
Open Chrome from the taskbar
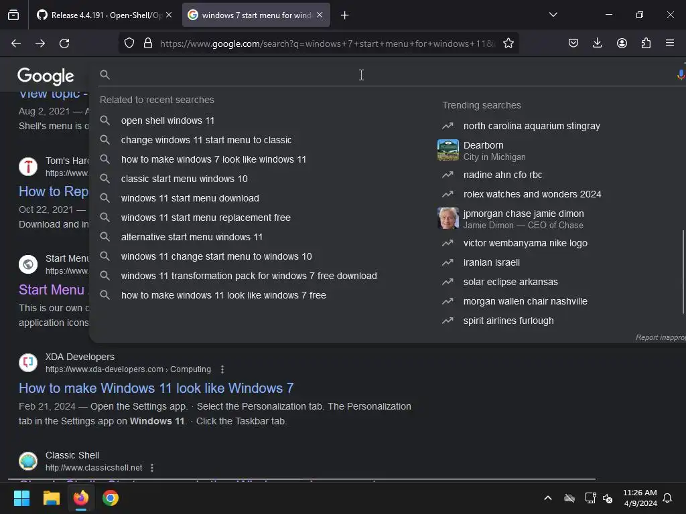coord(111,498)
